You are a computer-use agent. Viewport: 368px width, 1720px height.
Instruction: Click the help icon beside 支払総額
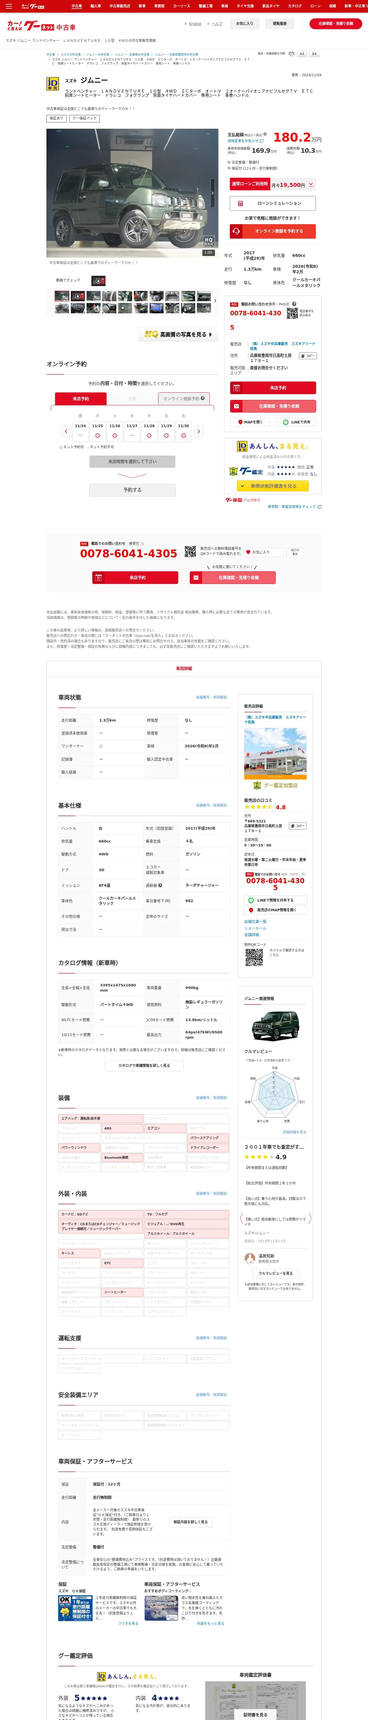pos(265,135)
